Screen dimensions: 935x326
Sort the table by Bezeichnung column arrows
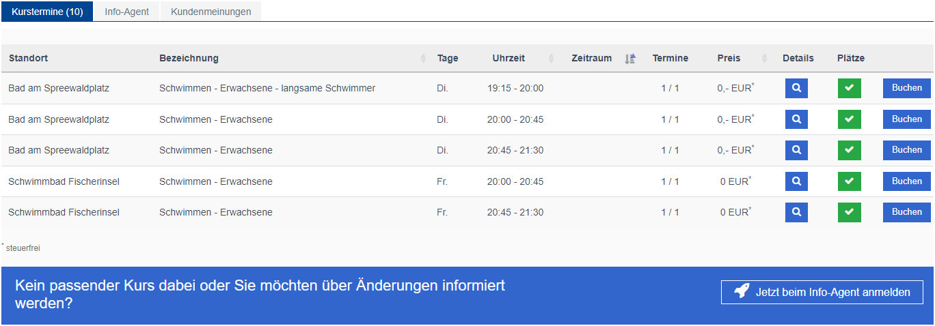(x=423, y=59)
